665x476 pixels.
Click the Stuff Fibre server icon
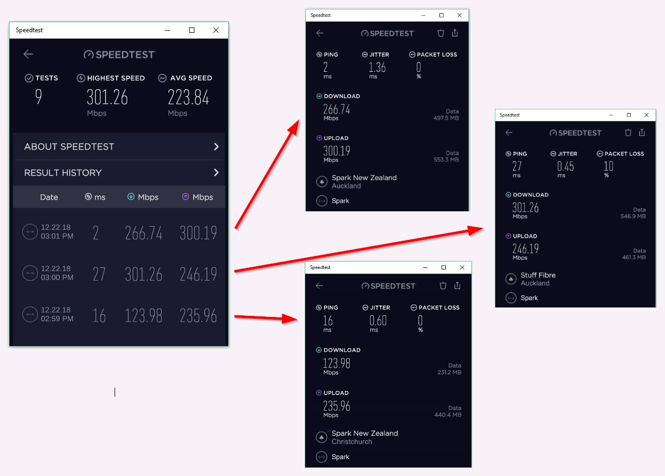(511, 279)
